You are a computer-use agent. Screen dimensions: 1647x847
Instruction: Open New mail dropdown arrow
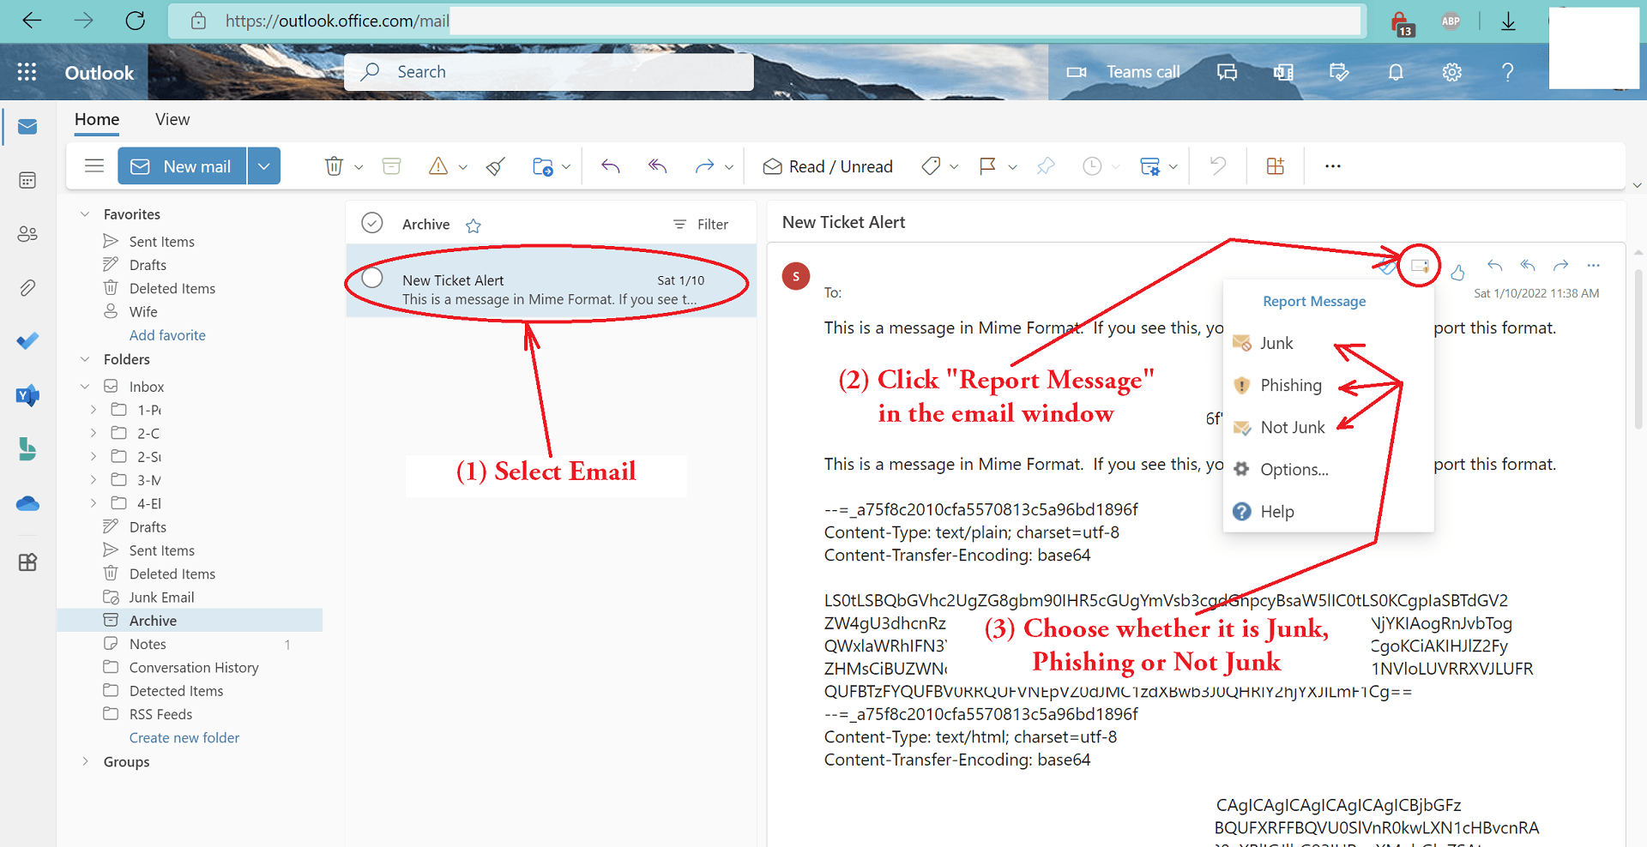pyautogui.click(x=264, y=166)
